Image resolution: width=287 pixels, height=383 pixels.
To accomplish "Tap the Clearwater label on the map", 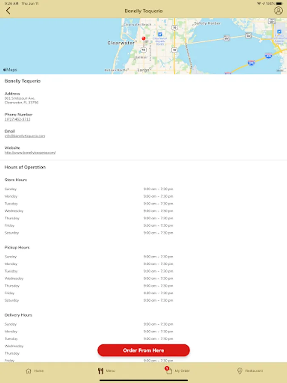I will pyautogui.click(x=121, y=43).
